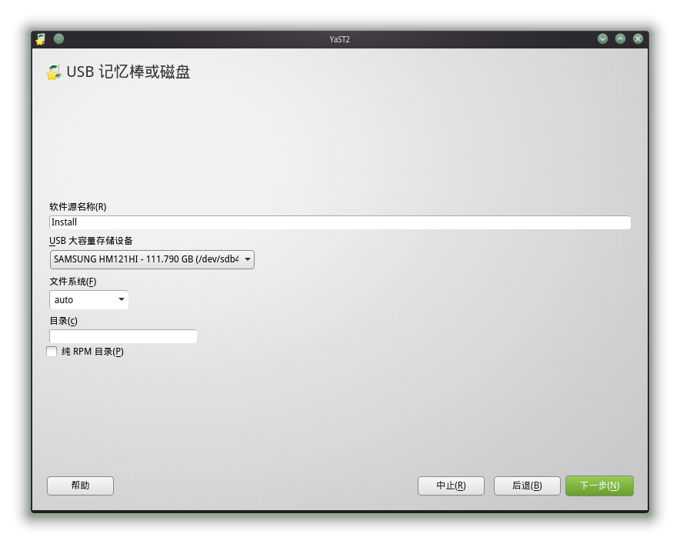Close the YaST2 window
Viewport: 680px width, 544px height.
pyautogui.click(x=638, y=39)
